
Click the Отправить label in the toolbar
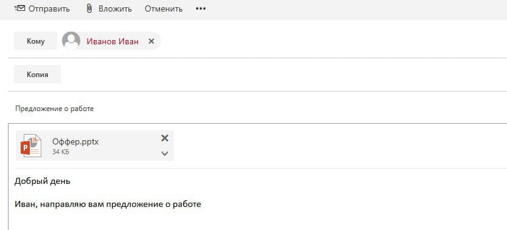pyautogui.click(x=49, y=8)
